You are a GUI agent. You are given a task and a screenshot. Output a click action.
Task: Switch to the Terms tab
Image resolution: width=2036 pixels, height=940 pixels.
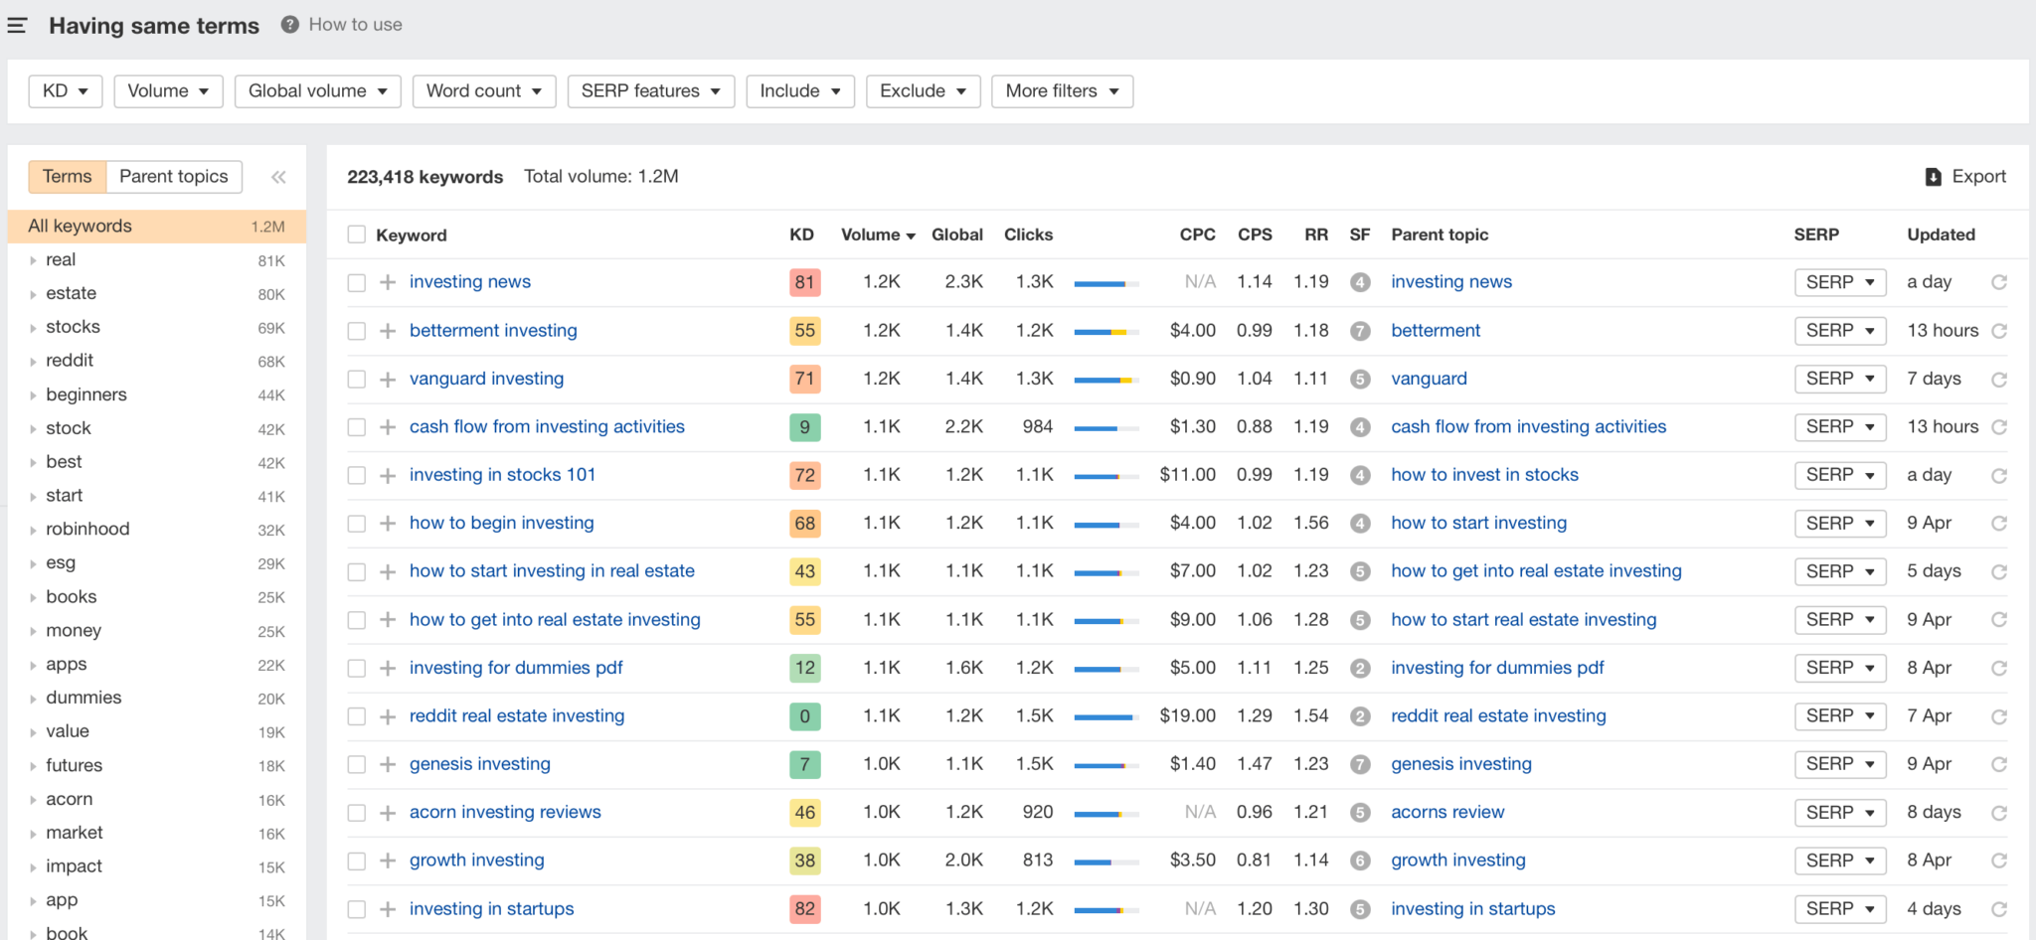pyautogui.click(x=67, y=177)
